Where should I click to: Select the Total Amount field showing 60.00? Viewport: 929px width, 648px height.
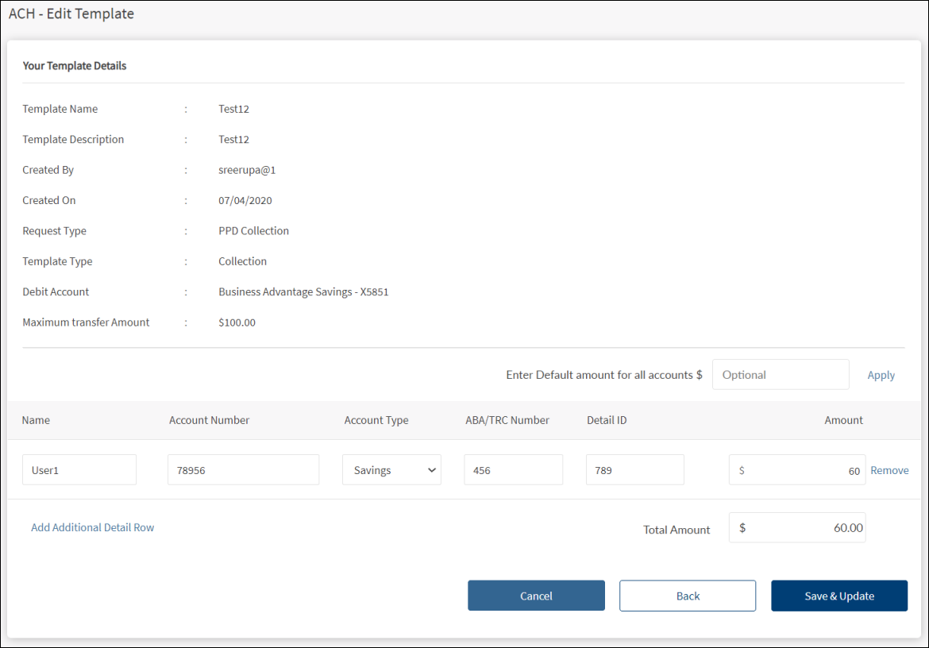pyautogui.click(x=796, y=528)
